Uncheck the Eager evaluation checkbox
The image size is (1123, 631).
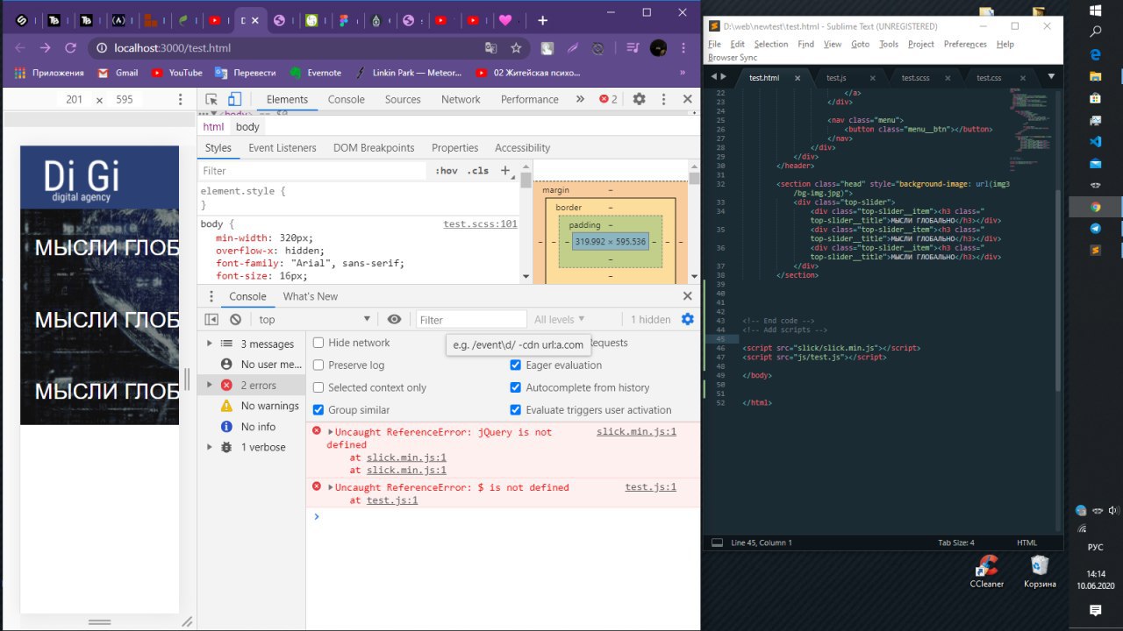(x=516, y=365)
